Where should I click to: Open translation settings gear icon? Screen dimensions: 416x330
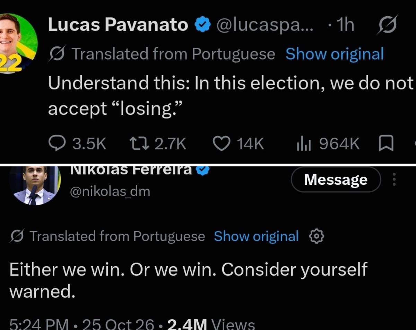tap(317, 236)
